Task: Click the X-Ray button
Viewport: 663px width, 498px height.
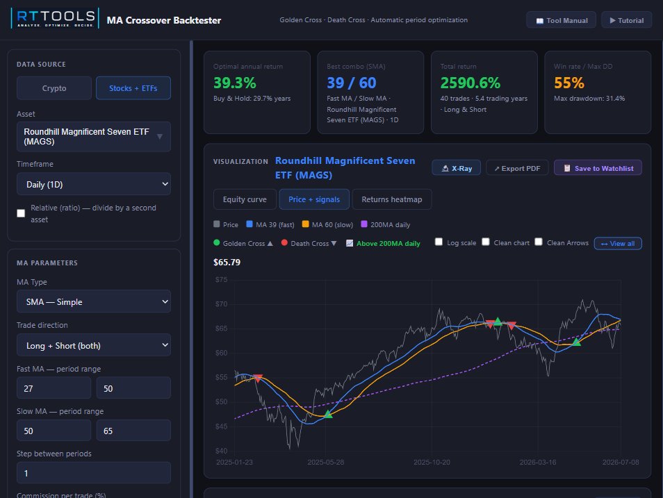Action: (456, 168)
